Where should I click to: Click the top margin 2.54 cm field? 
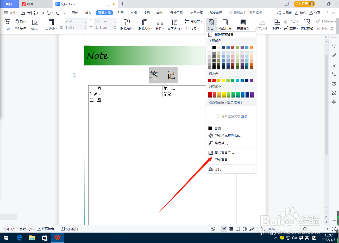point(74,21)
